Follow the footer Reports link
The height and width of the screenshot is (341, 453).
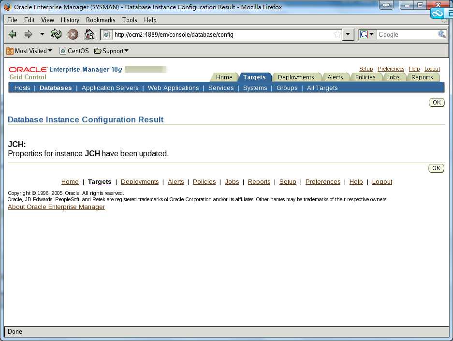[x=259, y=182]
